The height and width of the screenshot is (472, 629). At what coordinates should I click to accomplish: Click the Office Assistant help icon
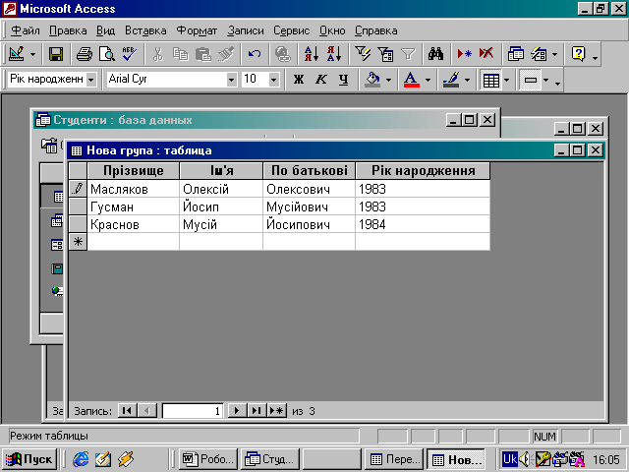[x=579, y=54]
